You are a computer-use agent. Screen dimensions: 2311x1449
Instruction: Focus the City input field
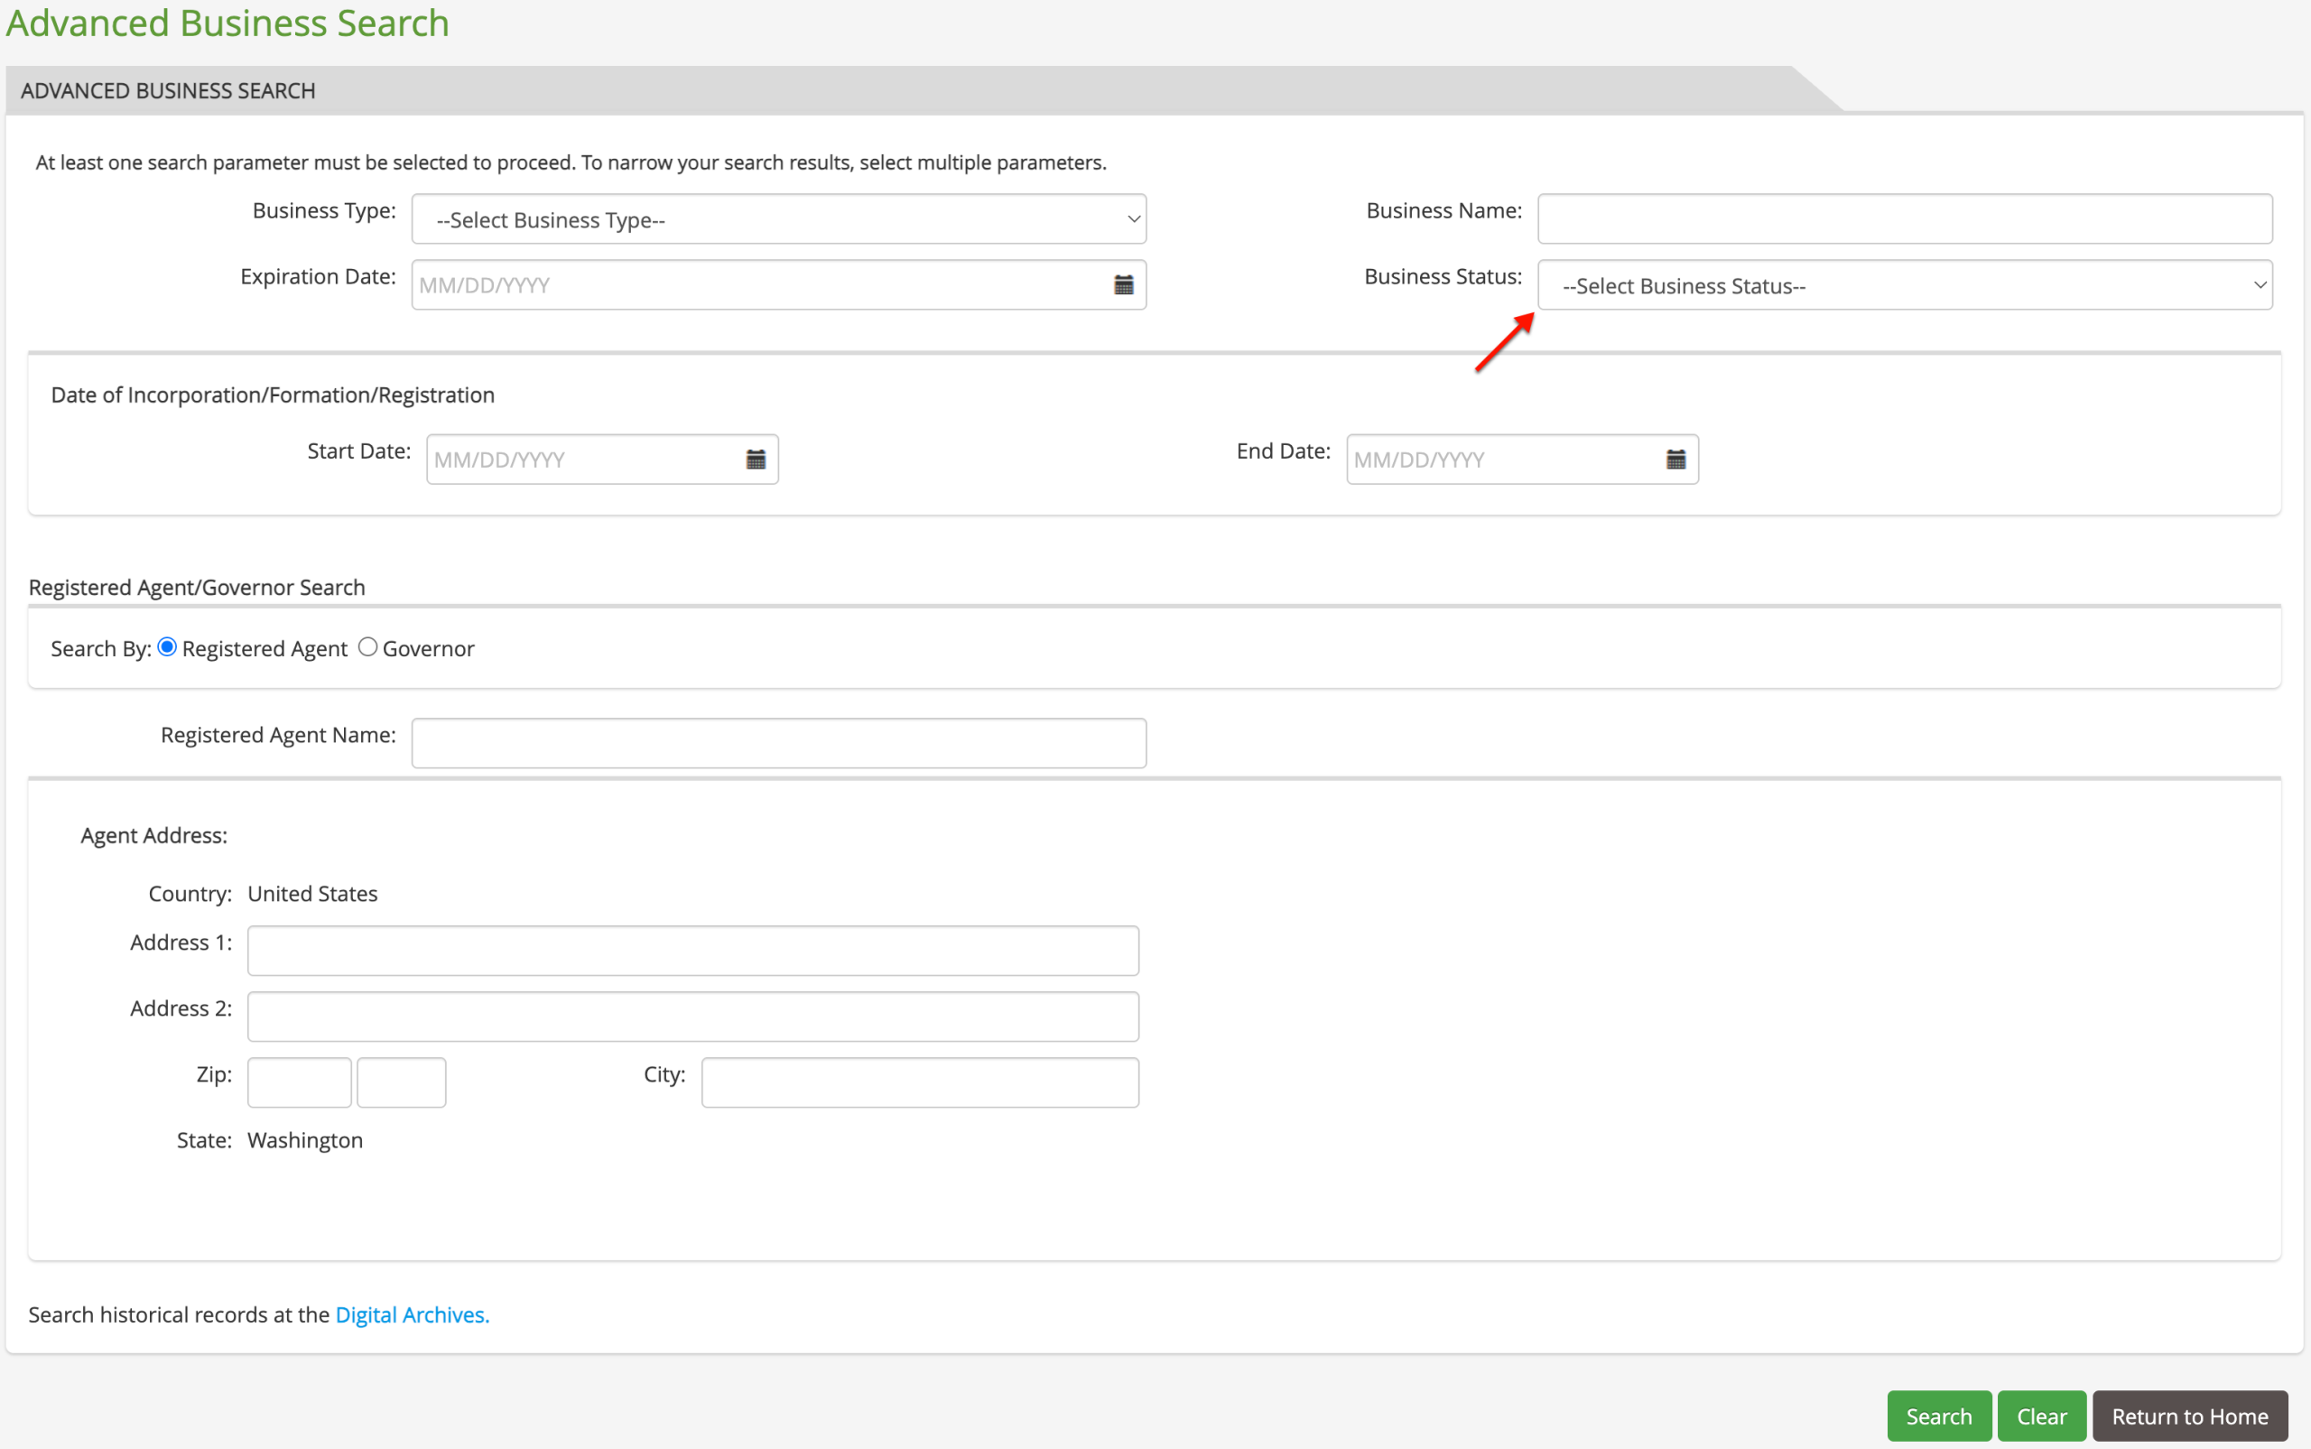(920, 1083)
